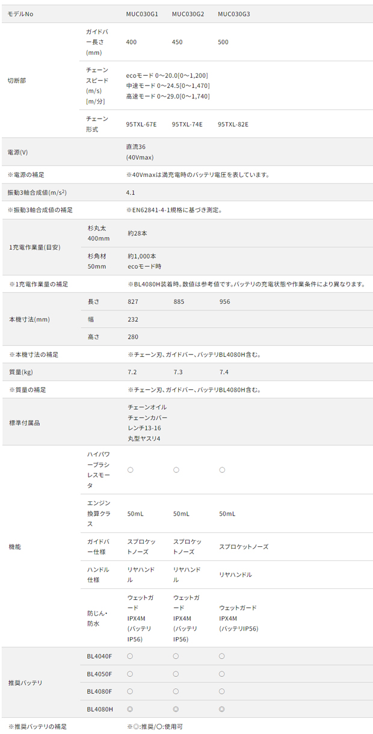This screenshot has height=734, width=373.
Task: Click the BL4080H battery label
Action: coord(100,709)
